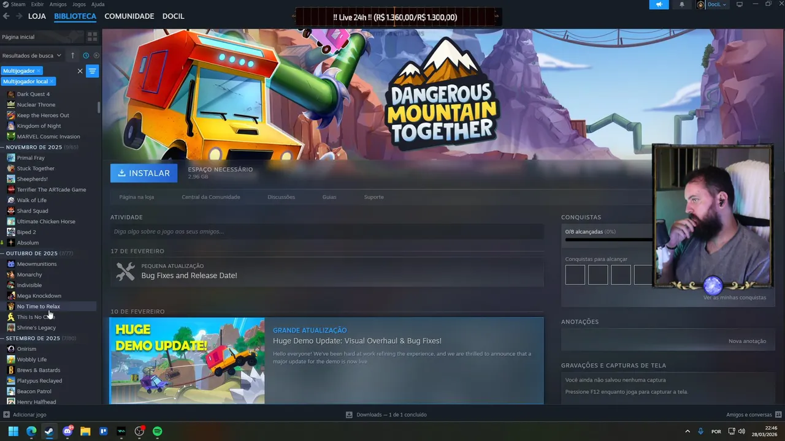Click the INSTALAR button
This screenshot has height=441, width=785.
pos(144,173)
